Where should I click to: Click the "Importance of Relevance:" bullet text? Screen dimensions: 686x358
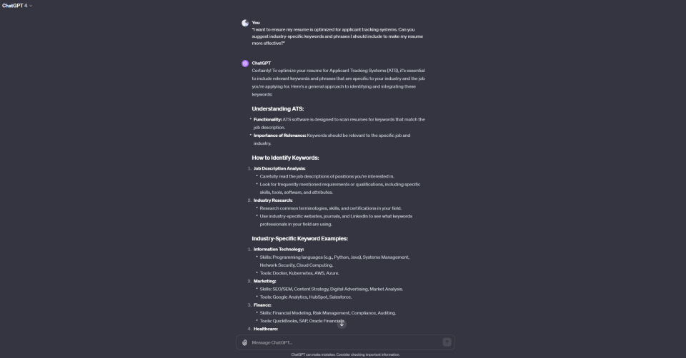(279, 135)
